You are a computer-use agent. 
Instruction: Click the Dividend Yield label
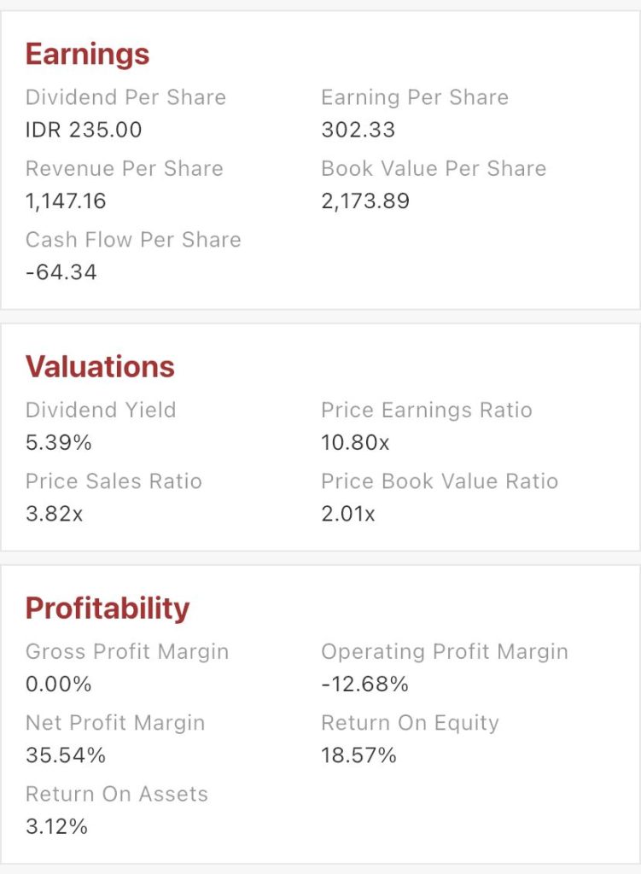[101, 410]
